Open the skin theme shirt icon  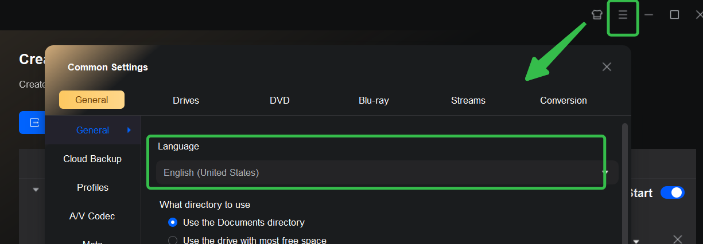(597, 15)
